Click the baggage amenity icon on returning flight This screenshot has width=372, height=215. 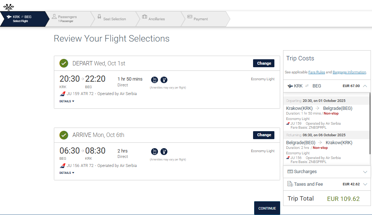pos(154,151)
